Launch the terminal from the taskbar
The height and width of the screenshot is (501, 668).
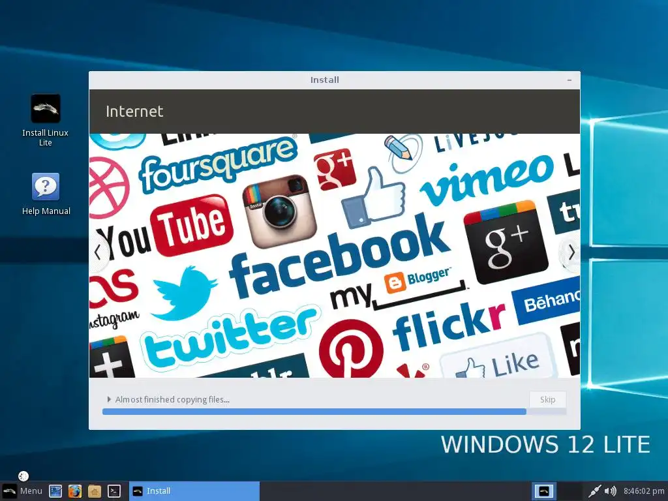pos(114,491)
